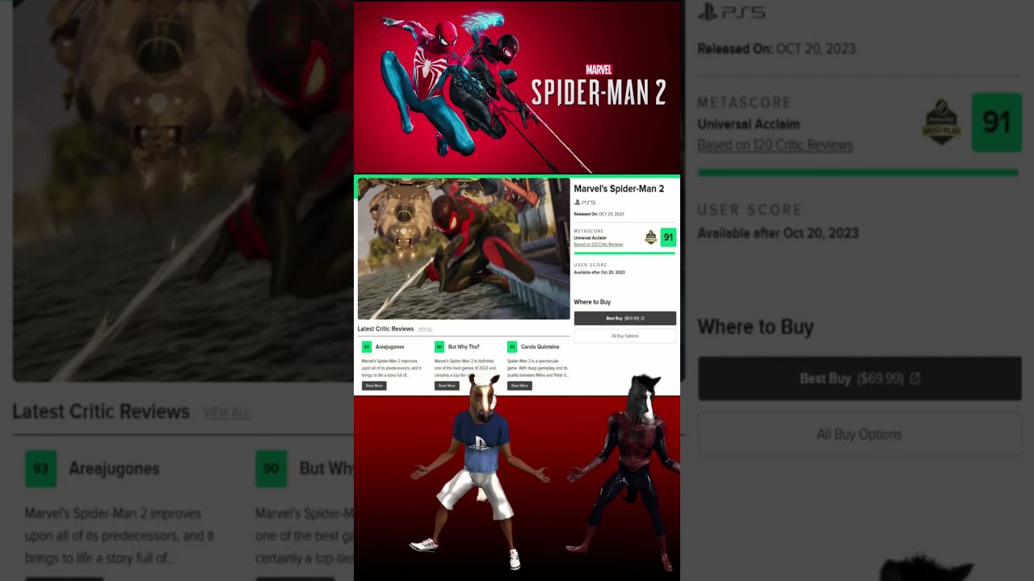Click the 95 score box beside Carole Quintaine
1034x581 pixels.
[512, 347]
